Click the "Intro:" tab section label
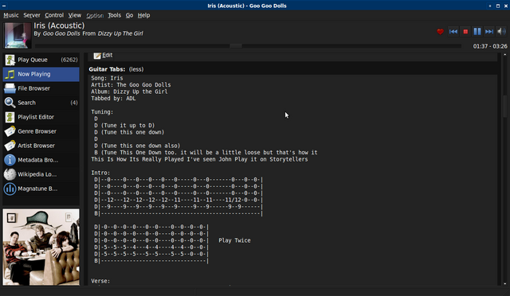The height and width of the screenshot is (296, 510). (x=100, y=173)
